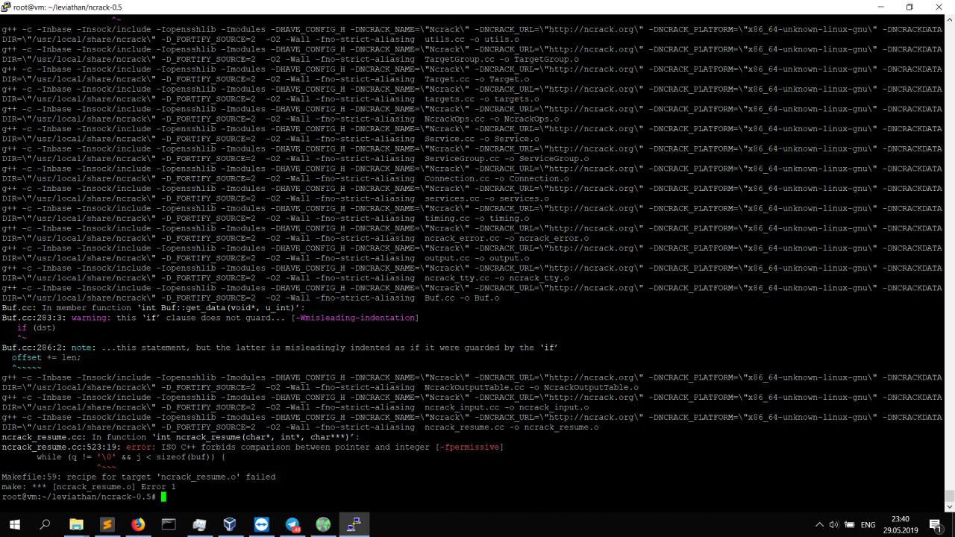Viewport: 955px width, 537px height.
Task: Click 'ncrack_error.cc -o ncrack_error.o' text
Action: [x=507, y=238]
